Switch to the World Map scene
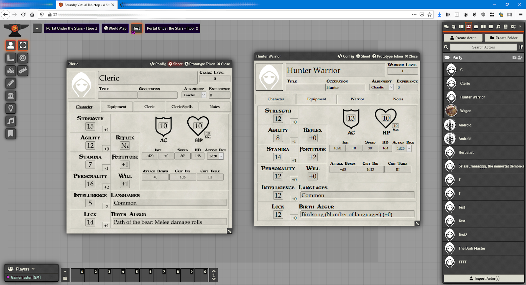The image size is (526, 285). (115, 28)
